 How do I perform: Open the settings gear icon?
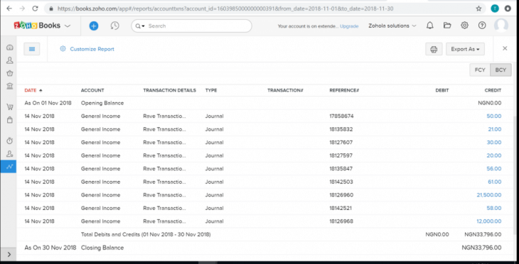pos(465,26)
